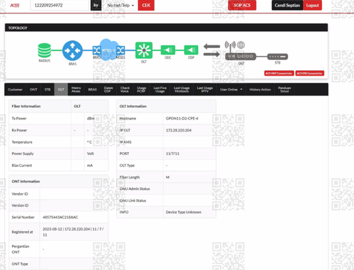This screenshot has height=270, width=354.
Task: Select the blue BRAS router icon
Action: click(72, 50)
